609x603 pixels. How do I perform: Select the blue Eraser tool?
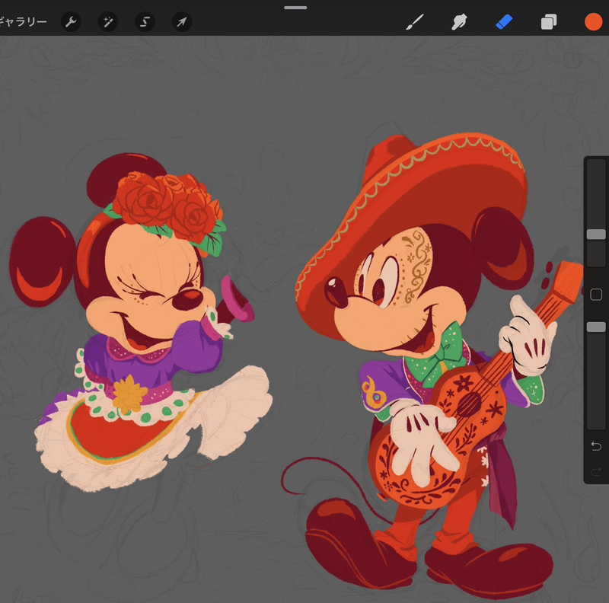pos(504,21)
